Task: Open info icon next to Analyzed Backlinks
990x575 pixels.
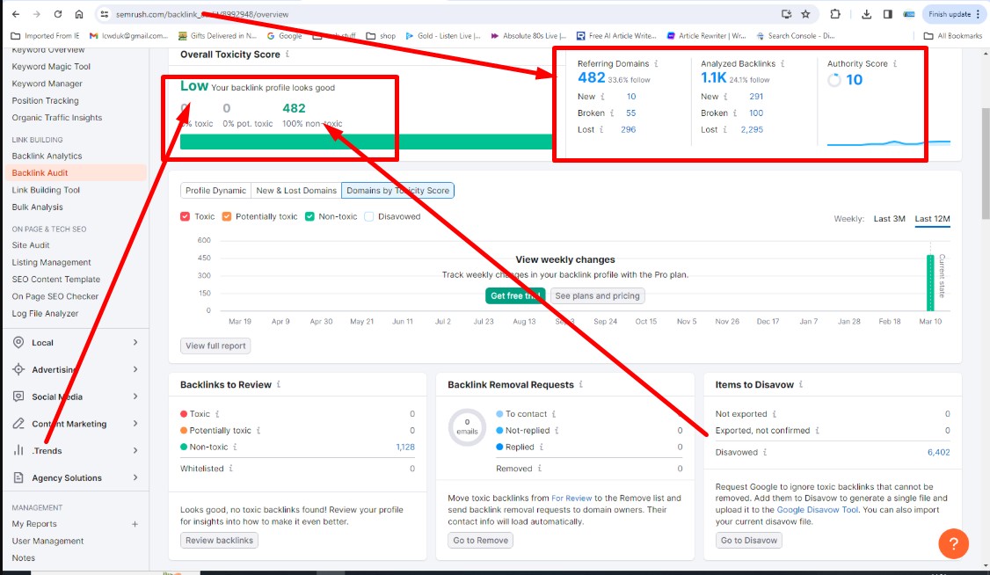Action: tap(783, 64)
